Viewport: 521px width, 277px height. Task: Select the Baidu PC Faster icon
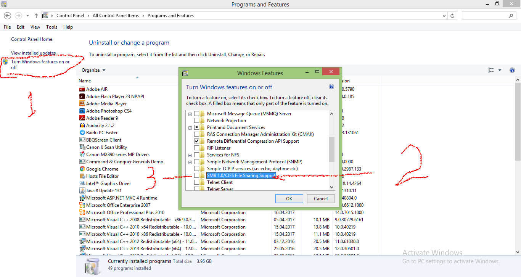[82, 133]
